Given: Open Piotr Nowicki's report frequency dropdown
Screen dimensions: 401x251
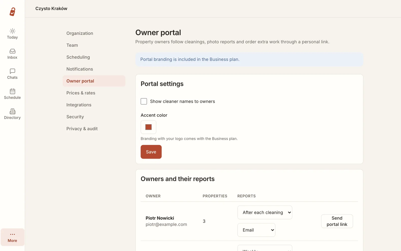Looking at the screenshot, I should tap(265, 212).
